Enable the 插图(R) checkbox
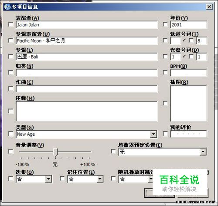This screenshot has height=206, width=218. tap(165, 103)
